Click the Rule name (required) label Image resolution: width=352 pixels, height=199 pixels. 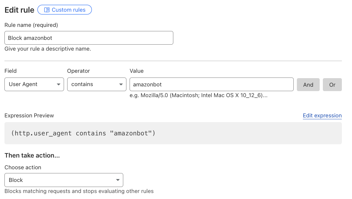[31, 25]
